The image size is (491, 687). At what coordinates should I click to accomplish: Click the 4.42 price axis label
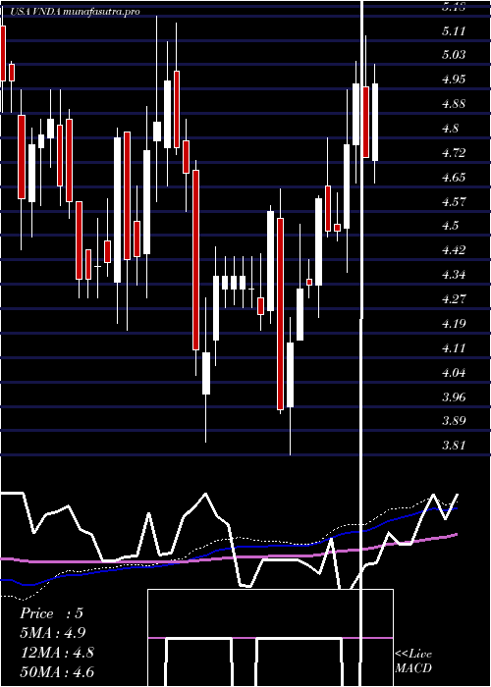coord(454,250)
